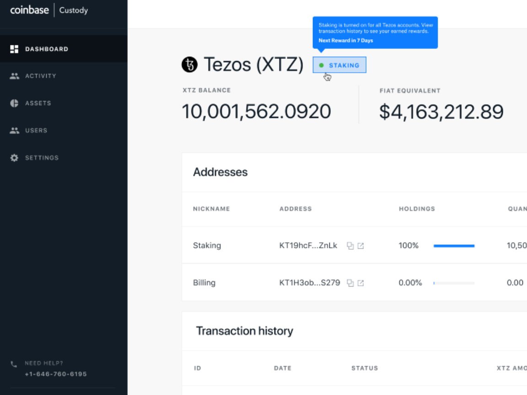This screenshot has width=527, height=395.
Task: Click the transaction history DATE column header
Action: coord(283,368)
